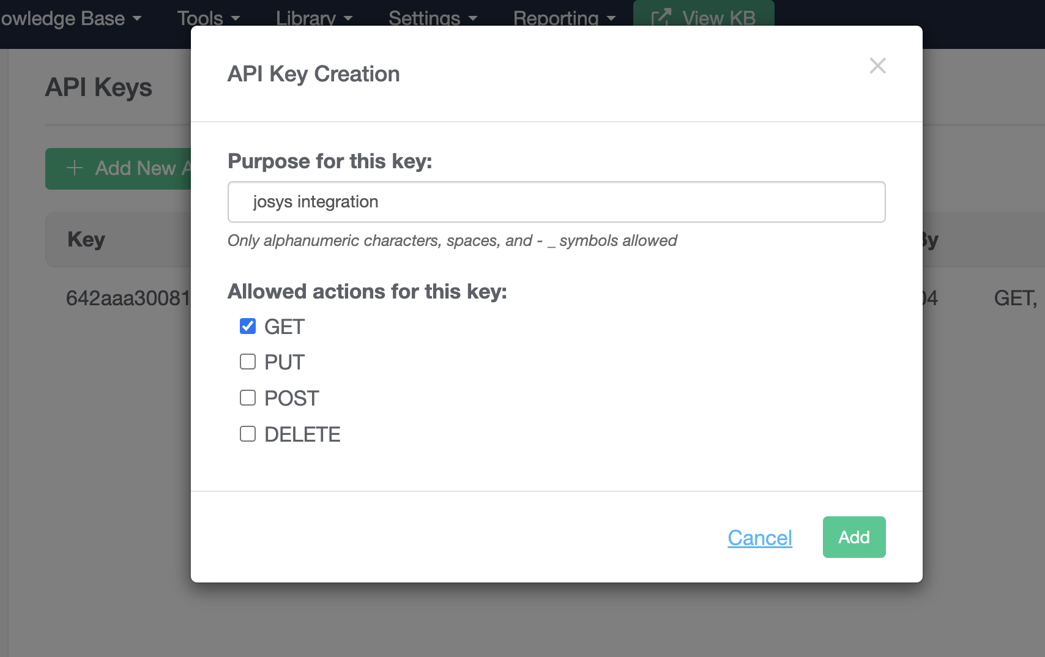Uncheck the GET action checkbox
The height and width of the screenshot is (657, 1045).
point(248,327)
